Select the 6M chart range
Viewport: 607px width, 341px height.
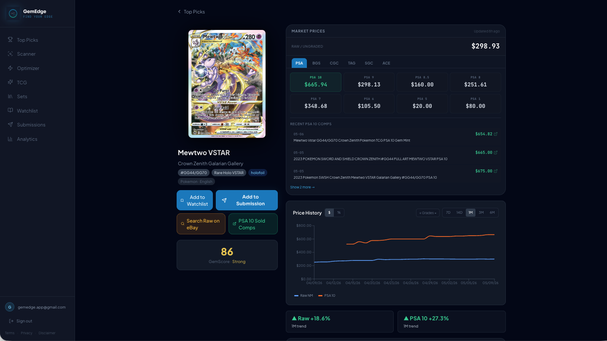point(492,212)
